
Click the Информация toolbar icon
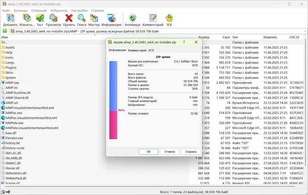coord(111,18)
